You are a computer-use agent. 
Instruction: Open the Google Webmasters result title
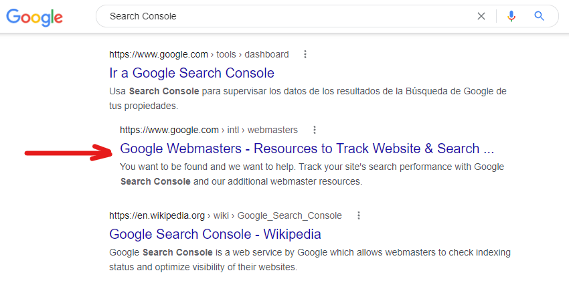[307, 149]
